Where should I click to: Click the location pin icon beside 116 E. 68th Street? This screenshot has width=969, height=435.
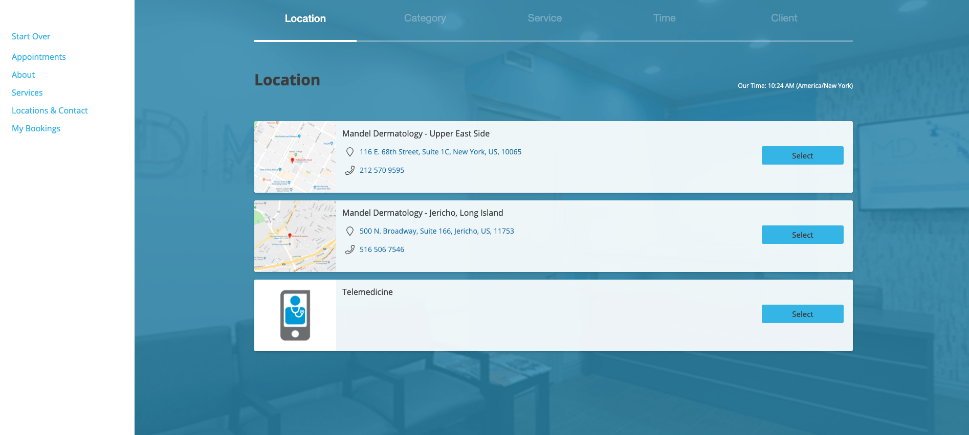(350, 152)
